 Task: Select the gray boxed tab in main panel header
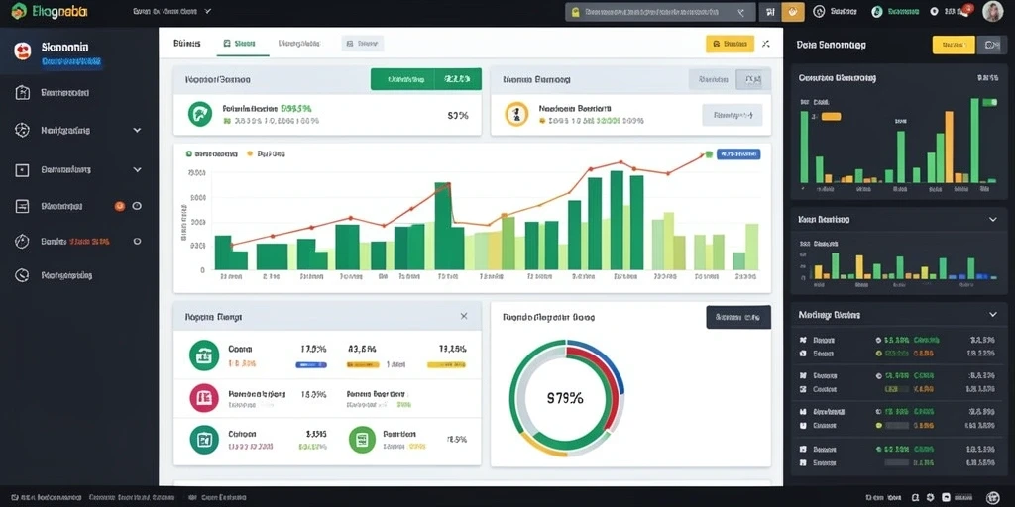[x=363, y=44]
